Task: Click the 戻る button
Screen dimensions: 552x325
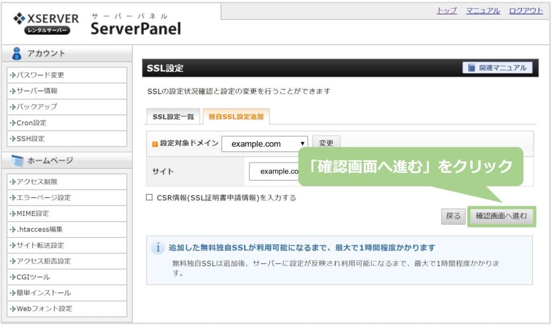Action: pyautogui.click(x=453, y=216)
